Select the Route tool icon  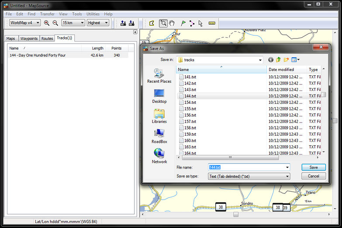192,23
